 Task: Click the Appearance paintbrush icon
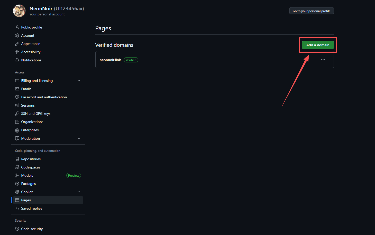tap(17, 44)
